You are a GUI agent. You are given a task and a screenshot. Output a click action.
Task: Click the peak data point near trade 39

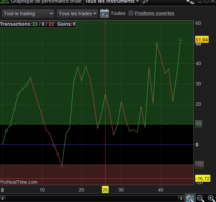[157, 43]
